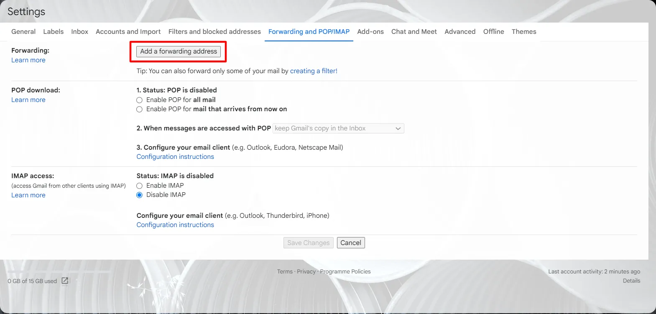Screen dimensions: 656x314
Task: Open storage management external link icon
Action: pyautogui.click(x=65, y=281)
